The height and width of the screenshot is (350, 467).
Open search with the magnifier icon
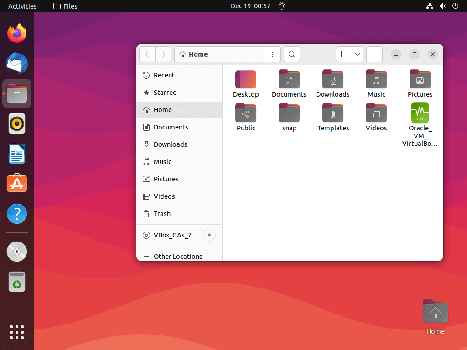(x=291, y=54)
